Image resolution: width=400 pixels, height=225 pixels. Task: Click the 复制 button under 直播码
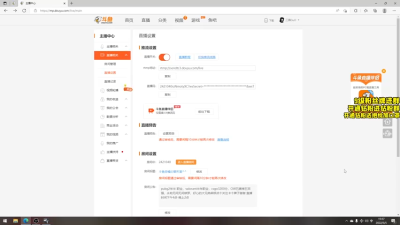[167, 94]
